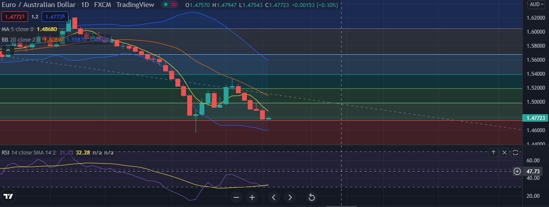Select the RSI 14 close SMA indicator legend
The image size is (549, 207).
29,152
